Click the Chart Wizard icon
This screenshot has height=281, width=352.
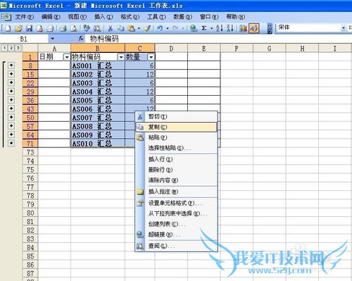pyautogui.click(x=243, y=28)
